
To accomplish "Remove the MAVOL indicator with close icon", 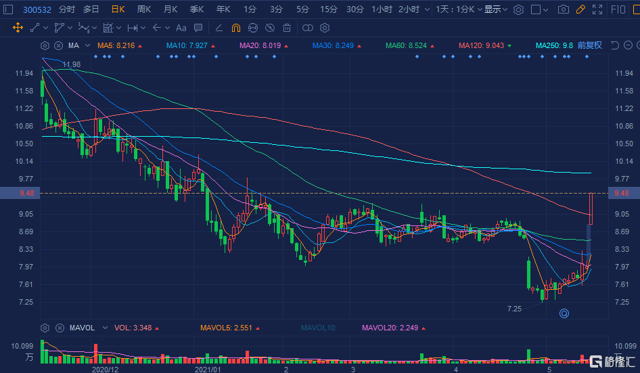I will click(58, 328).
